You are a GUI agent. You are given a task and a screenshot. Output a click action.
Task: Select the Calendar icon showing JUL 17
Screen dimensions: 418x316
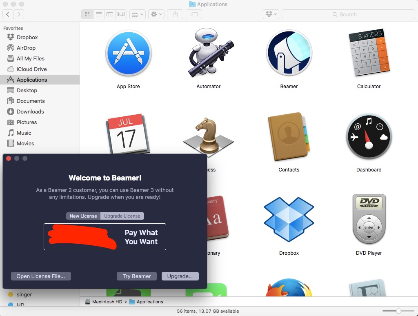(128, 134)
